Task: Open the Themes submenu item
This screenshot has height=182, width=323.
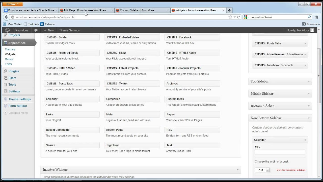Action: coord(10,49)
